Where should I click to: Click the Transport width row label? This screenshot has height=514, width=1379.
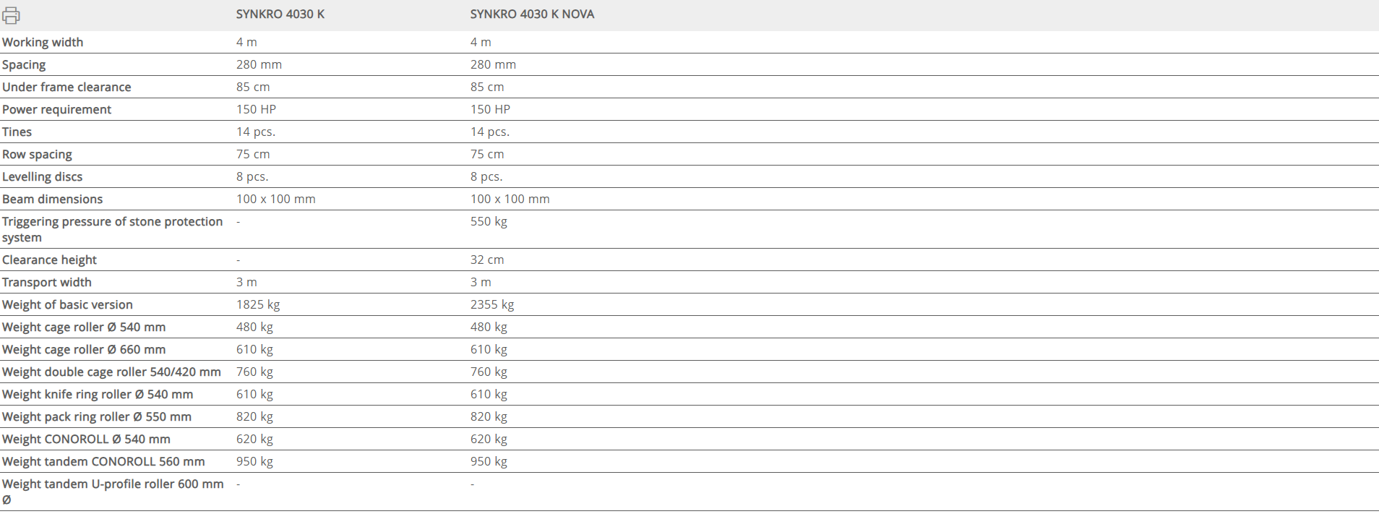46,282
